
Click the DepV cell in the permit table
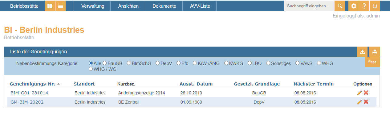pyautogui.click(x=259, y=102)
